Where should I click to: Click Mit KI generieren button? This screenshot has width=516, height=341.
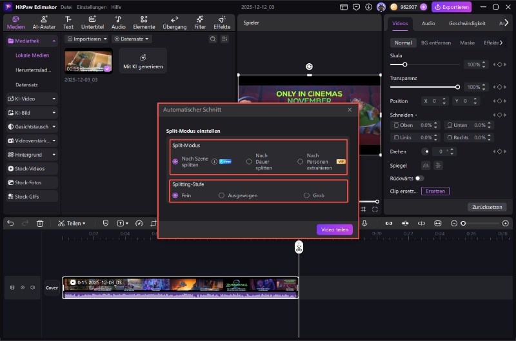pyautogui.click(x=143, y=61)
